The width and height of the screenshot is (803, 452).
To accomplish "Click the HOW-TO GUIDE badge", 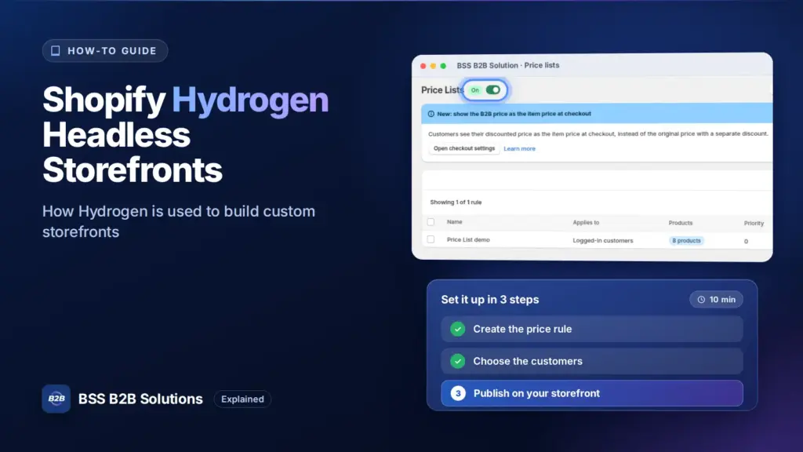I will click(105, 51).
